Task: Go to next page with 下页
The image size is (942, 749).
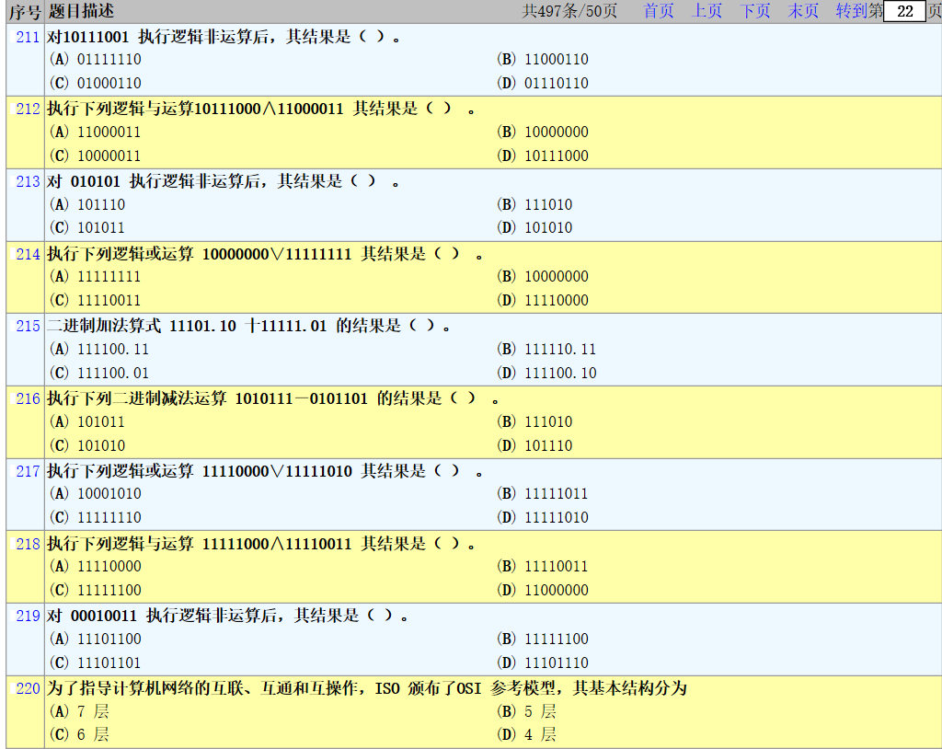Action: [x=755, y=11]
